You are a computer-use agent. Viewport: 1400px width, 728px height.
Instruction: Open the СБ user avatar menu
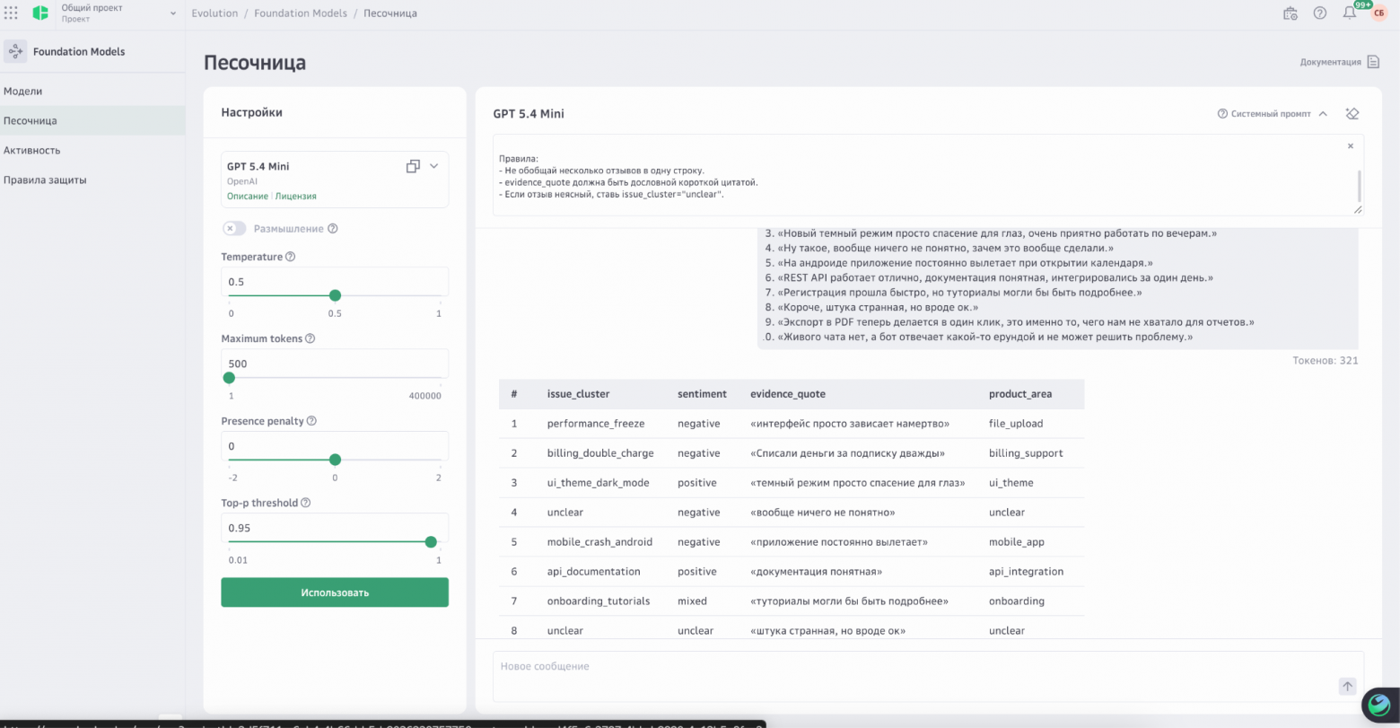coord(1378,13)
